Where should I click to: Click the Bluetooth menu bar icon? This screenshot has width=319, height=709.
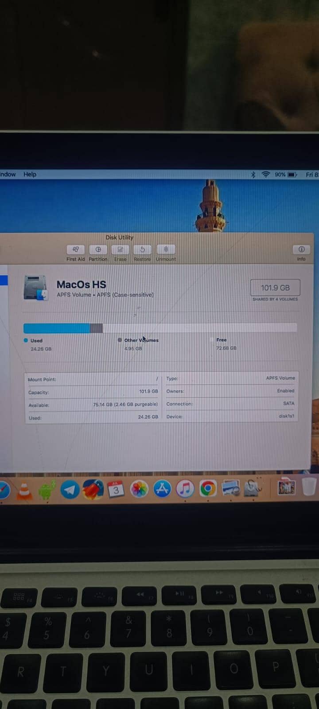[253, 175]
